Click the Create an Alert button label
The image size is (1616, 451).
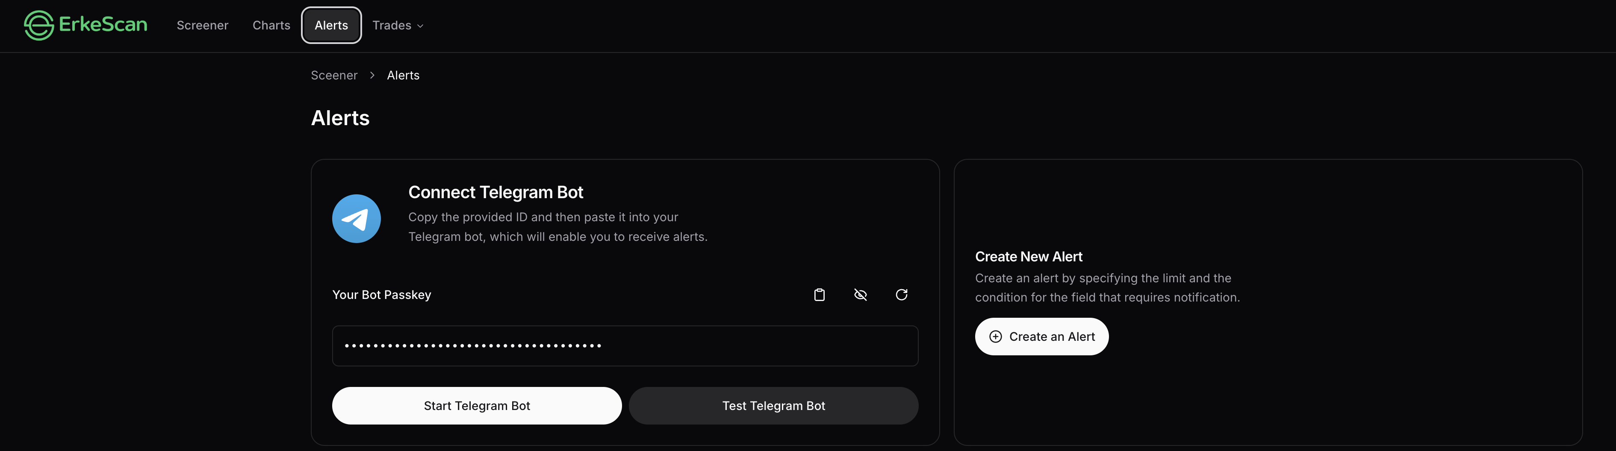coord(1052,337)
